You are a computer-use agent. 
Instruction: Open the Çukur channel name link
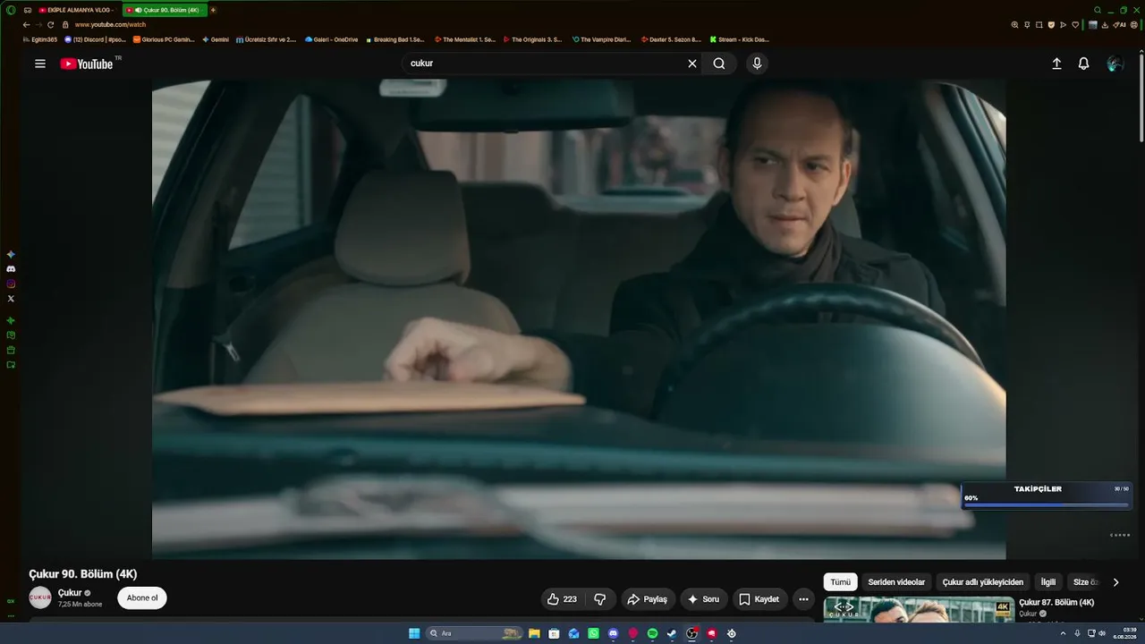coord(70,593)
